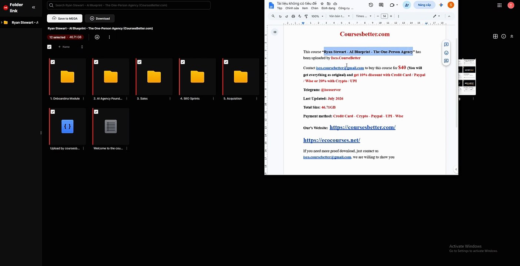Open the Times font dropdown
This screenshot has width=520, height=266.
364,16
